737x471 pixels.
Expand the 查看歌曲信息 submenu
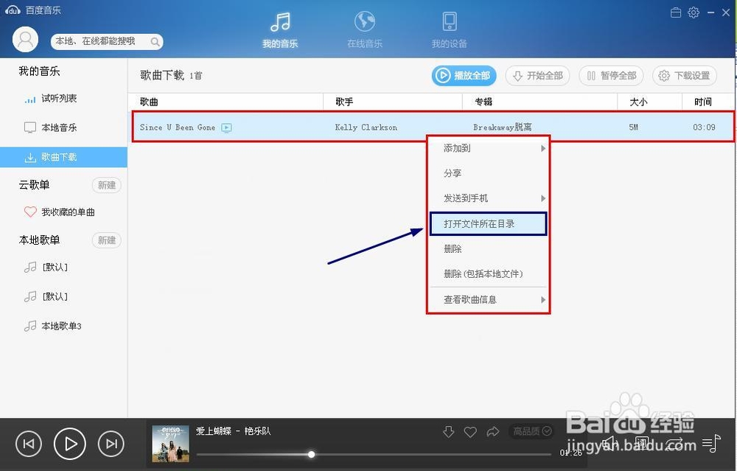pyautogui.click(x=488, y=299)
